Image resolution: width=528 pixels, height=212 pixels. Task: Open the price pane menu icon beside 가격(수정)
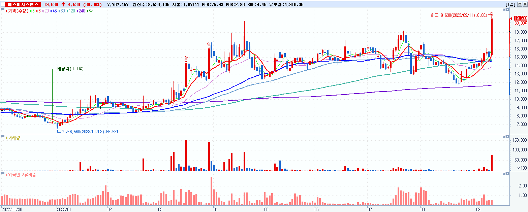pyautogui.click(x=3, y=9)
